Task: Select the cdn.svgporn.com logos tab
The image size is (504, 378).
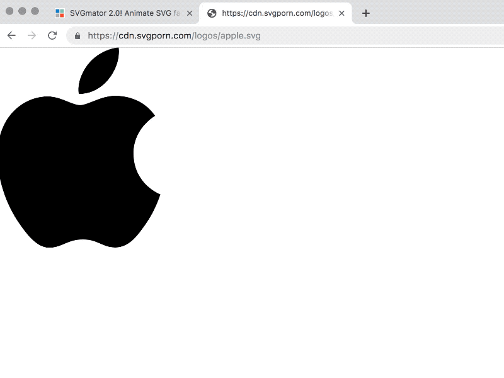Action: 276,13
